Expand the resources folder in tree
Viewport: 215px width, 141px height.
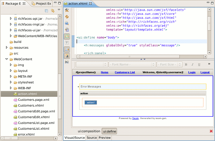(7, 47)
